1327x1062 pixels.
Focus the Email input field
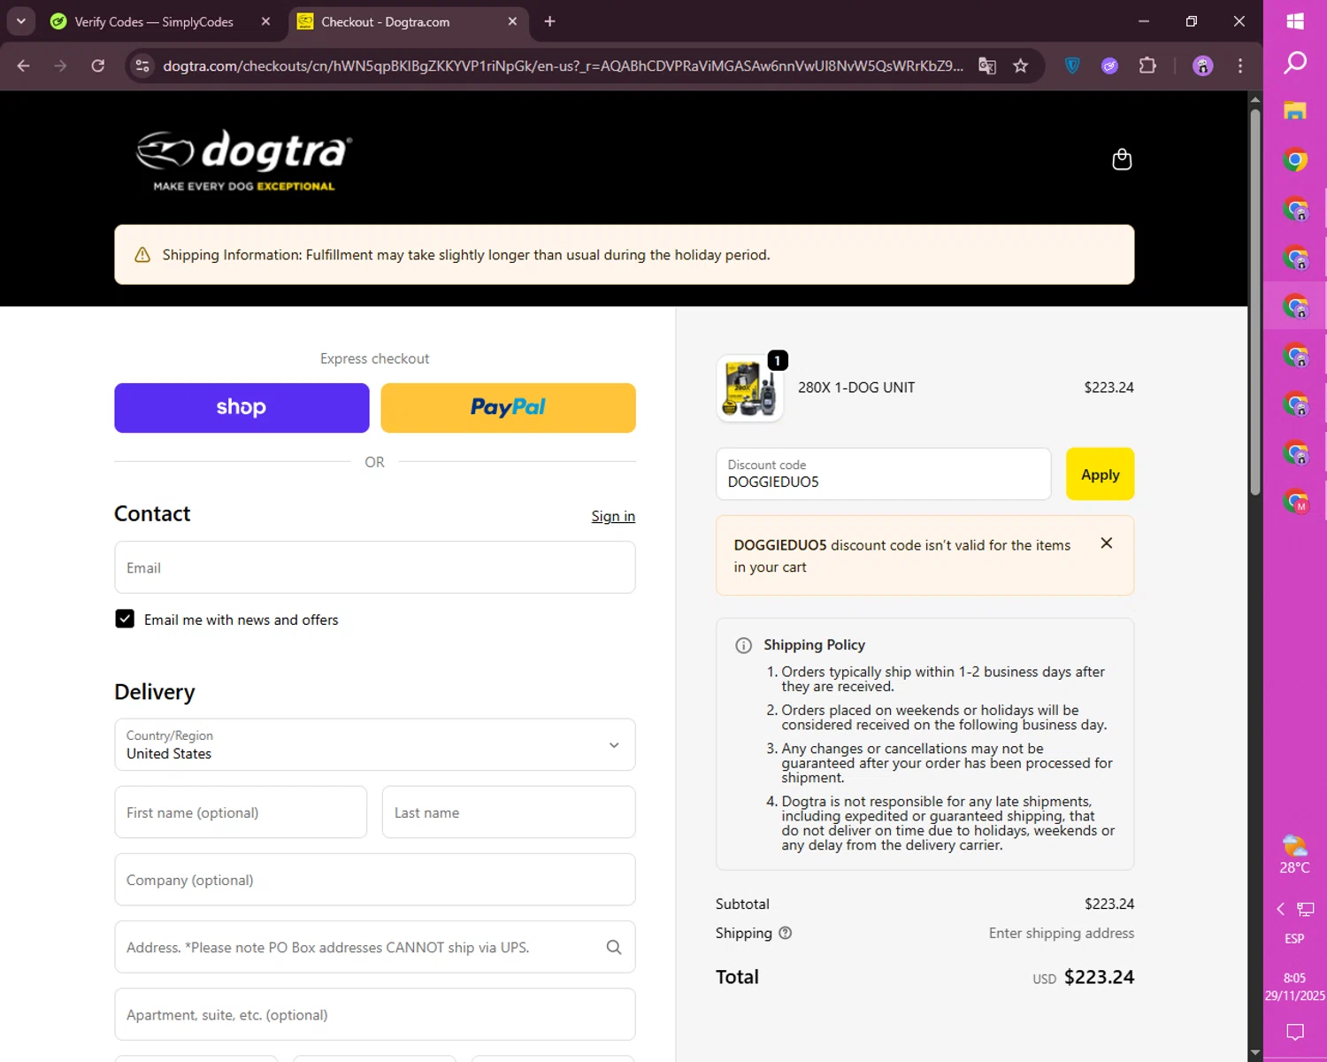pyautogui.click(x=375, y=567)
